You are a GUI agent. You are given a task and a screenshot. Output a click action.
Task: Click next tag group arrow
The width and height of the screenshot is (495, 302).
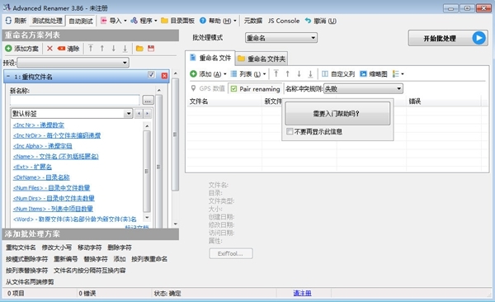(x=147, y=114)
